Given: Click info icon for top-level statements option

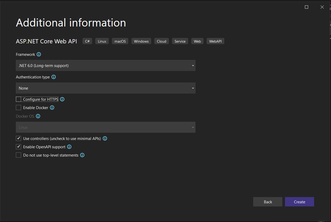Looking at the screenshot, I should 82,155.
